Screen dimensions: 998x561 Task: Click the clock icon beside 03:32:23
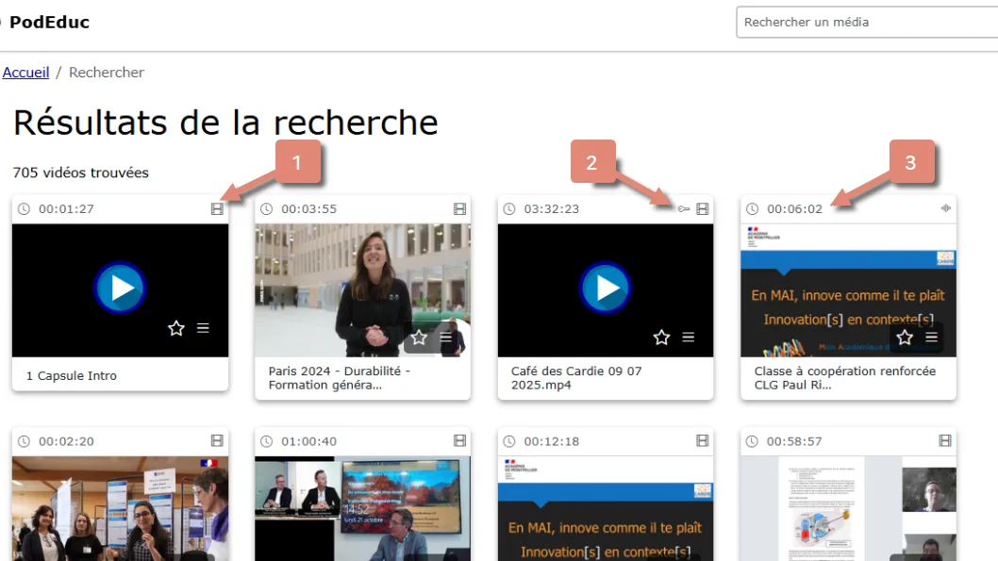point(509,208)
